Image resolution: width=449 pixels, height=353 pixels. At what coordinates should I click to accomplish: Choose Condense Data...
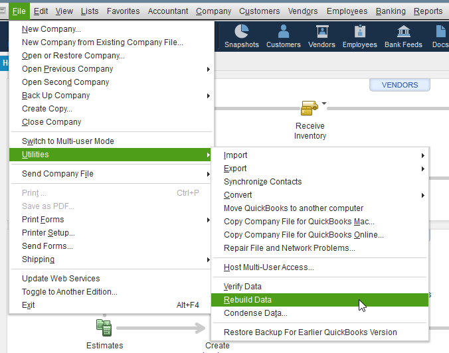[319, 313]
